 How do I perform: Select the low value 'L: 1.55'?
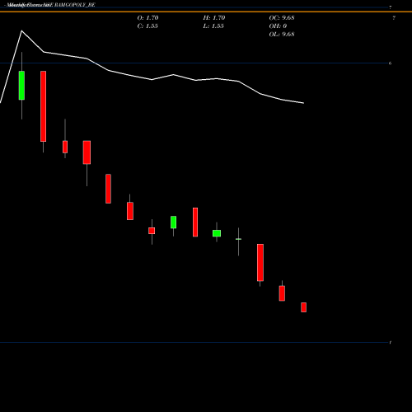point(213,26)
